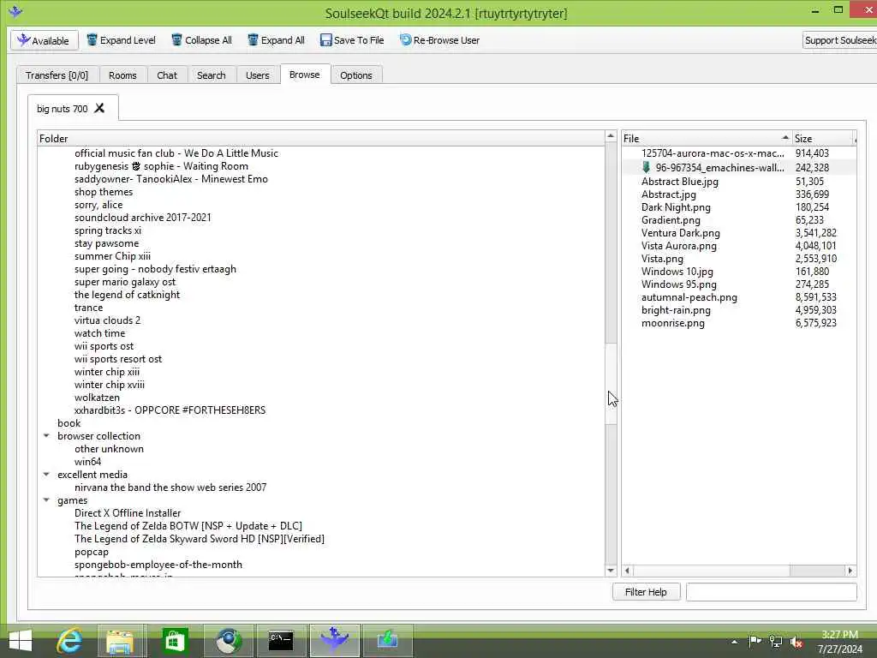Select the Direct X Offline Installer folder

point(128,513)
